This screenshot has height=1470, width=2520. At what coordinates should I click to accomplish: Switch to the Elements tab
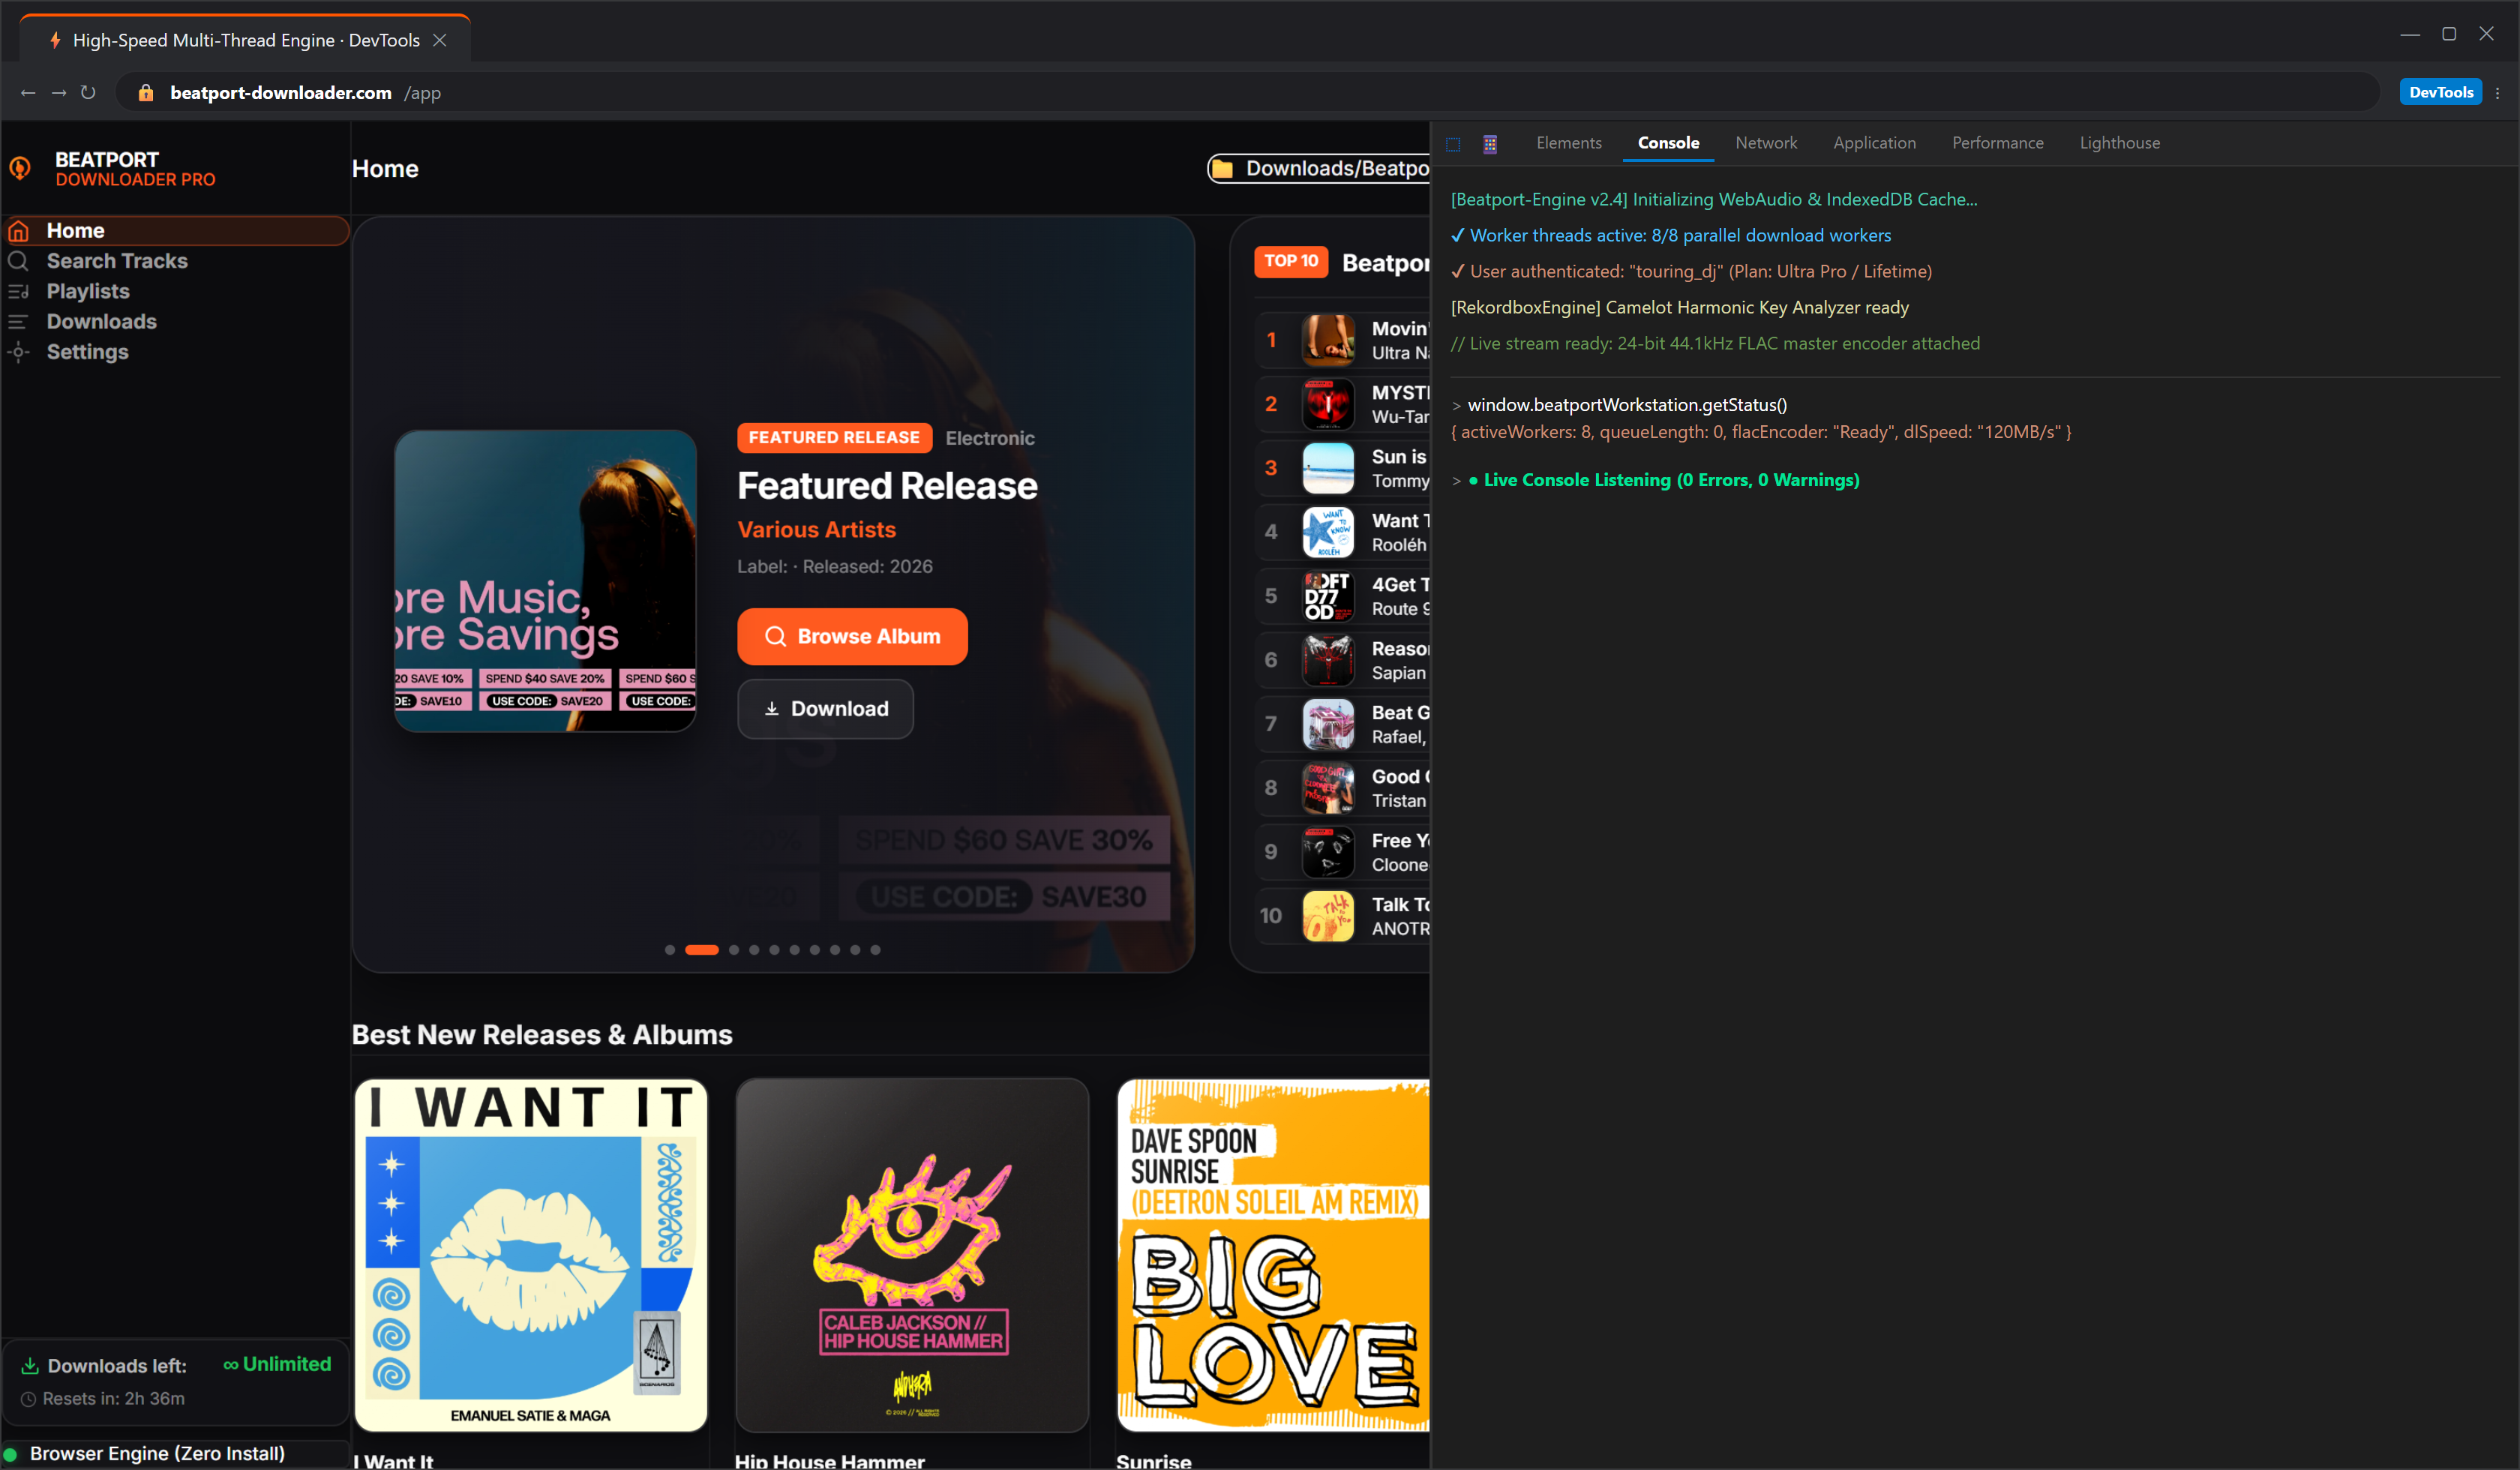(x=1569, y=143)
